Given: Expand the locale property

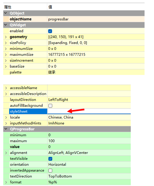Looking at the screenshot, I should point(6,118).
